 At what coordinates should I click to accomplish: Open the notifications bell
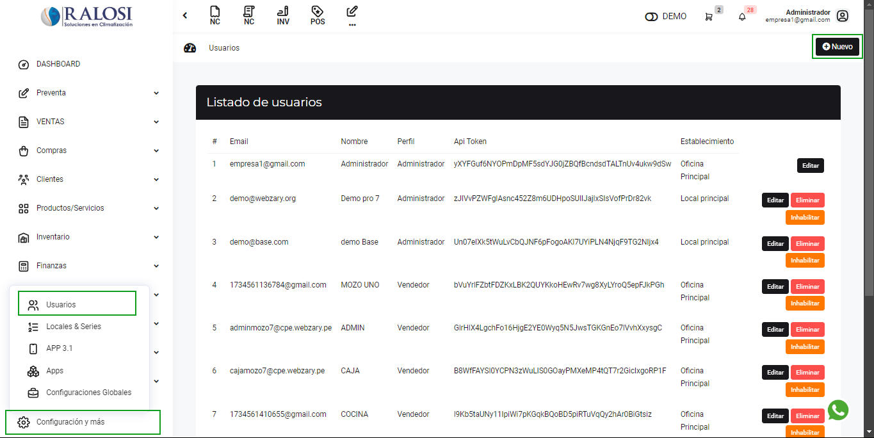tap(742, 17)
